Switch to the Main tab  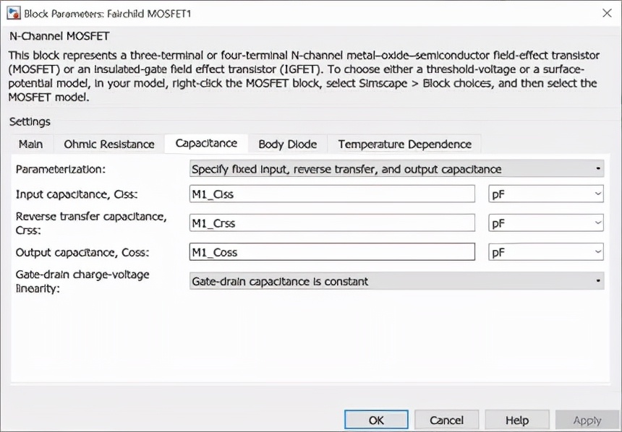click(30, 144)
